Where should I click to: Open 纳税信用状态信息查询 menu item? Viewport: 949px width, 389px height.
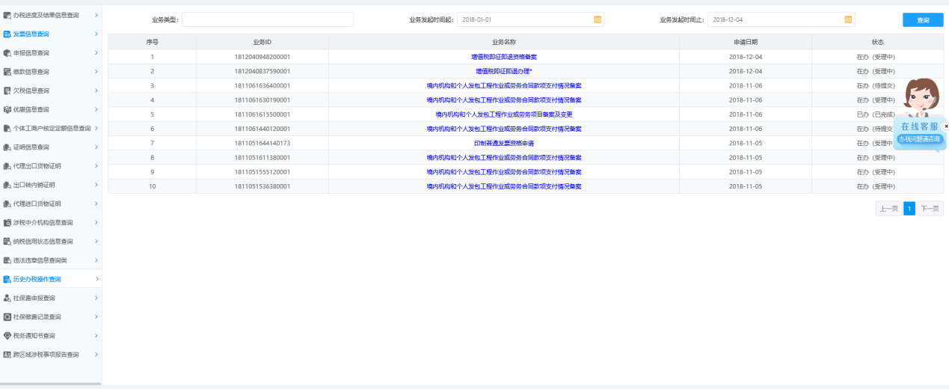click(x=43, y=242)
